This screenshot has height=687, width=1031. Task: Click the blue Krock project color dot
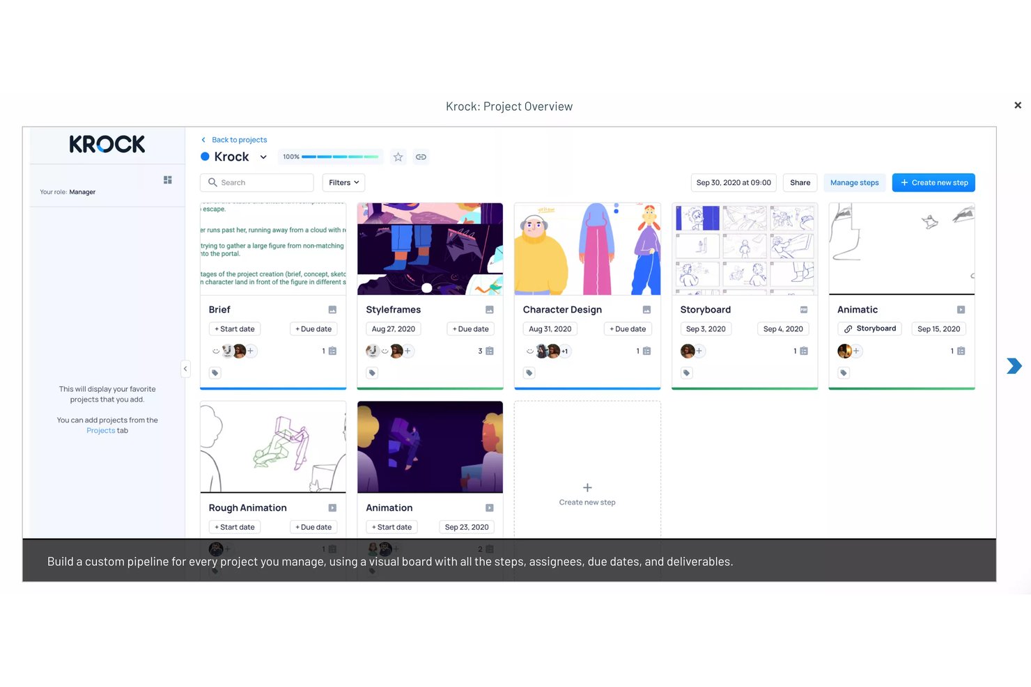(205, 157)
